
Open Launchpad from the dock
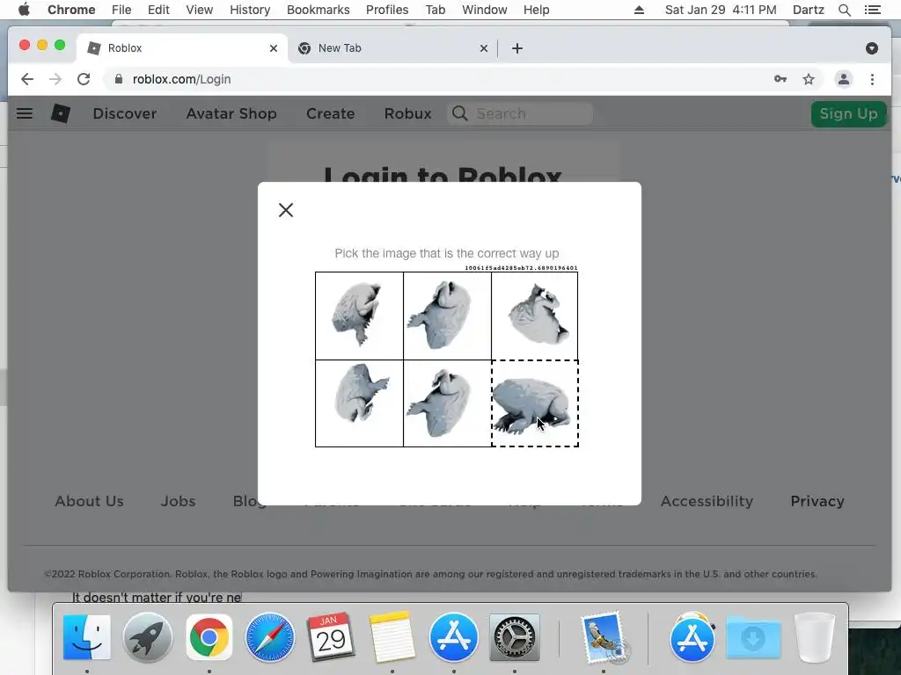coord(148,637)
